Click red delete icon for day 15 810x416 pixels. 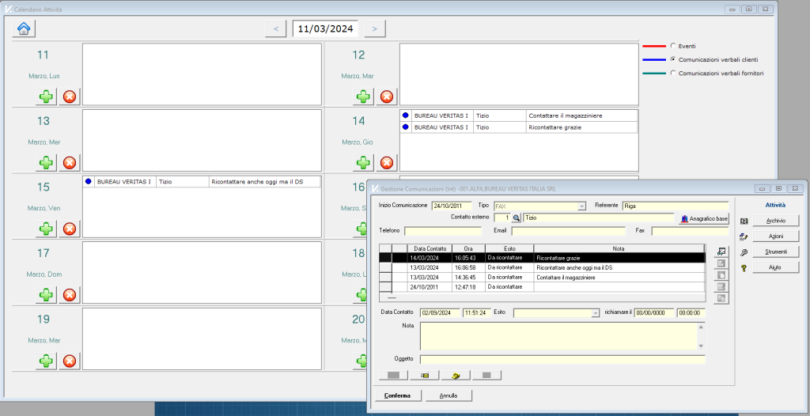pos(70,229)
